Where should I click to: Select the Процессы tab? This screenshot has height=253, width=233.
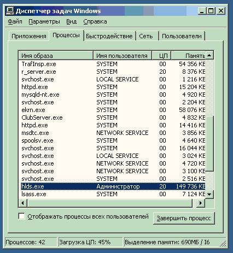66,35
